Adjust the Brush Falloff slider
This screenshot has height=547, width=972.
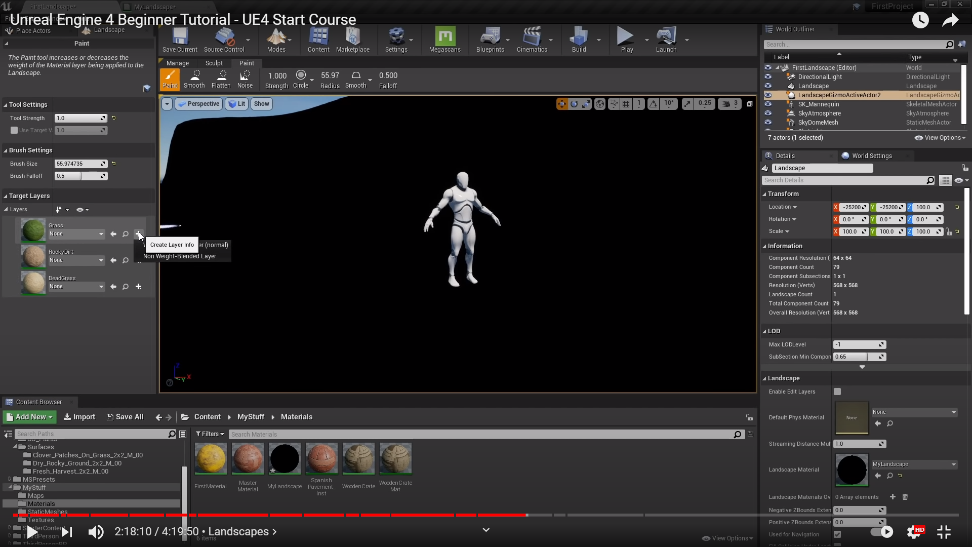(x=80, y=176)
